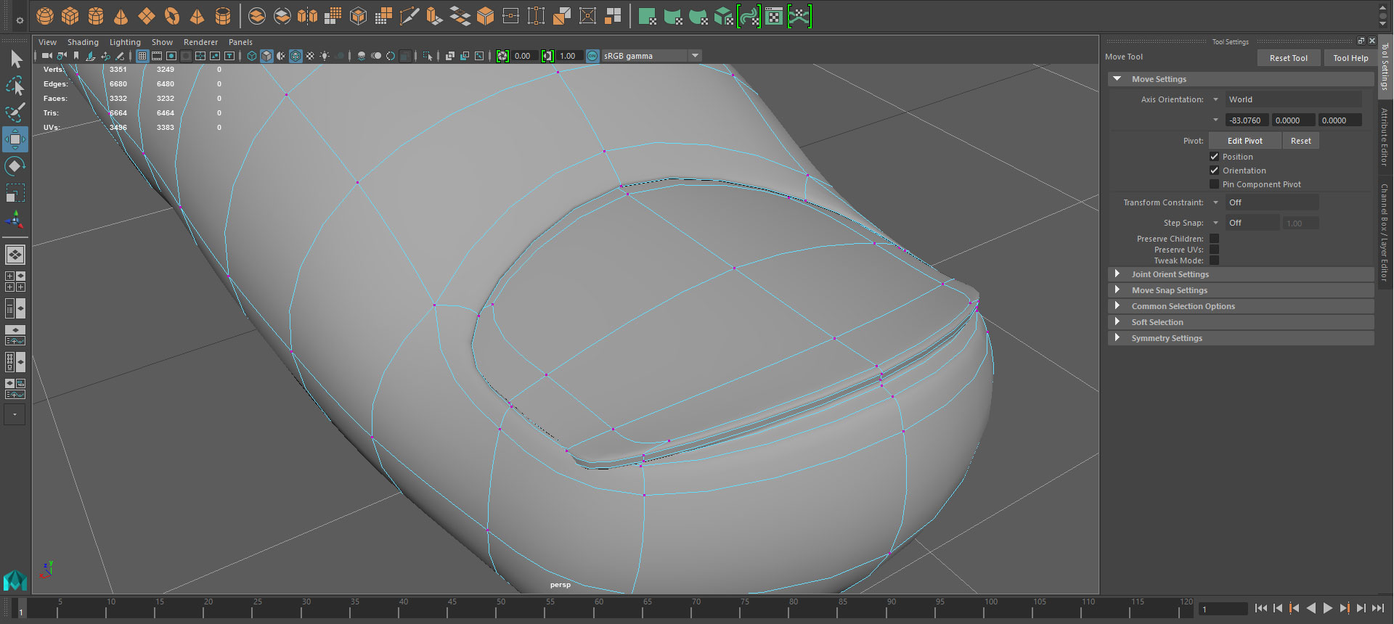Click the polygon cylinder shelf icon
This screenshot has height=624, width=1394.
96,16
